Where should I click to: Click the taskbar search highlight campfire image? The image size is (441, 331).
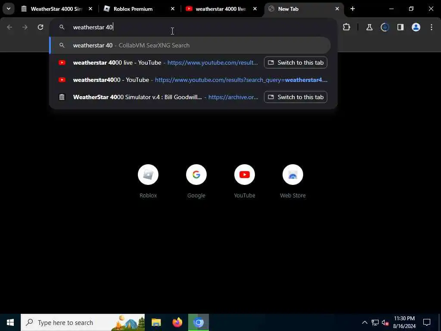pos(128,322)
